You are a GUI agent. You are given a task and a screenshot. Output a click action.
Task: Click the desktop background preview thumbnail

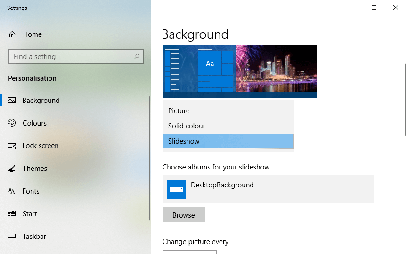tap(240, 71)
